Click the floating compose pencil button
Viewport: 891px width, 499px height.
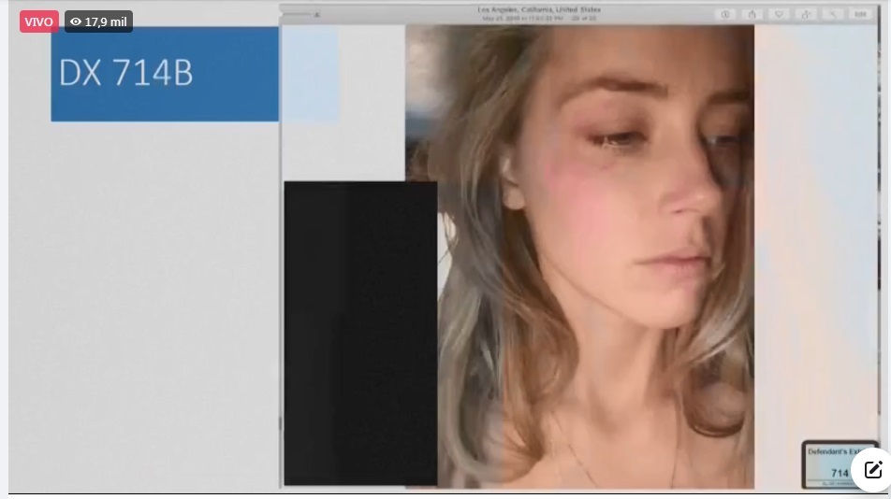click(x=872, y=469)
